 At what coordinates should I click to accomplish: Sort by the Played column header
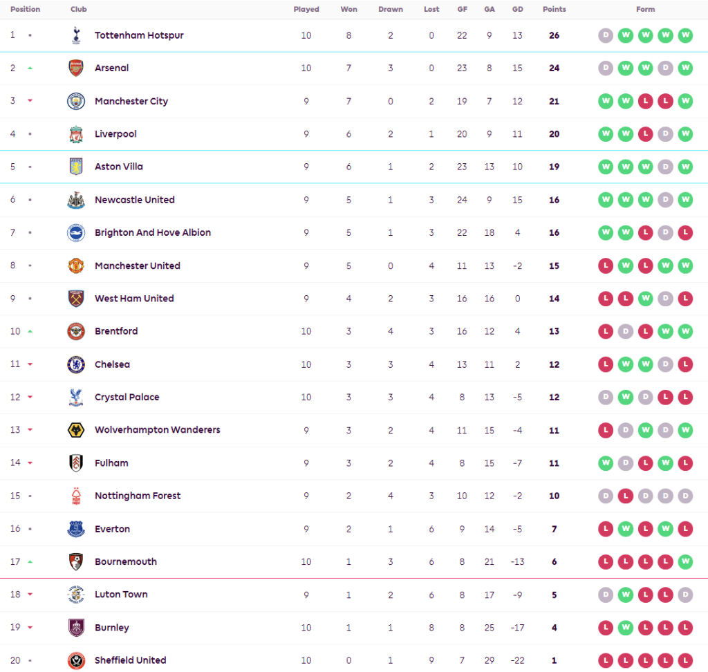click(306, 10)
